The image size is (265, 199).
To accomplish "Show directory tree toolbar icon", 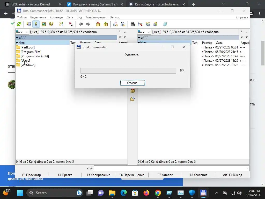I will [x=51, y=24].
